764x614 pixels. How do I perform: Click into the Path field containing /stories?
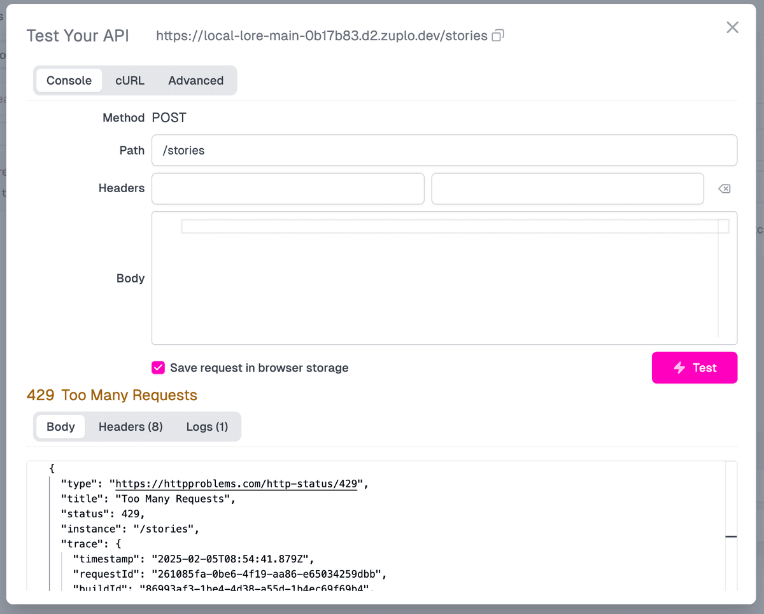444,151
